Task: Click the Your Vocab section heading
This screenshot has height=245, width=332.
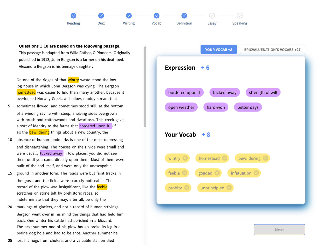Action: tap(180, 135)
